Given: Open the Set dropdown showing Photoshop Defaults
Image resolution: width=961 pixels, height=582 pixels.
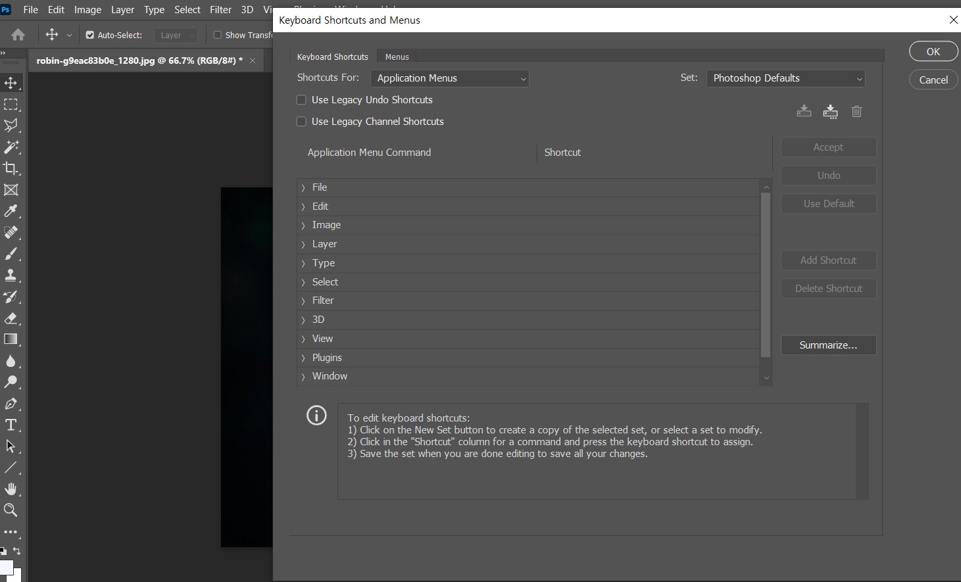Looking at the screenshot, I should pyautogui.click(x=785, y=78).
